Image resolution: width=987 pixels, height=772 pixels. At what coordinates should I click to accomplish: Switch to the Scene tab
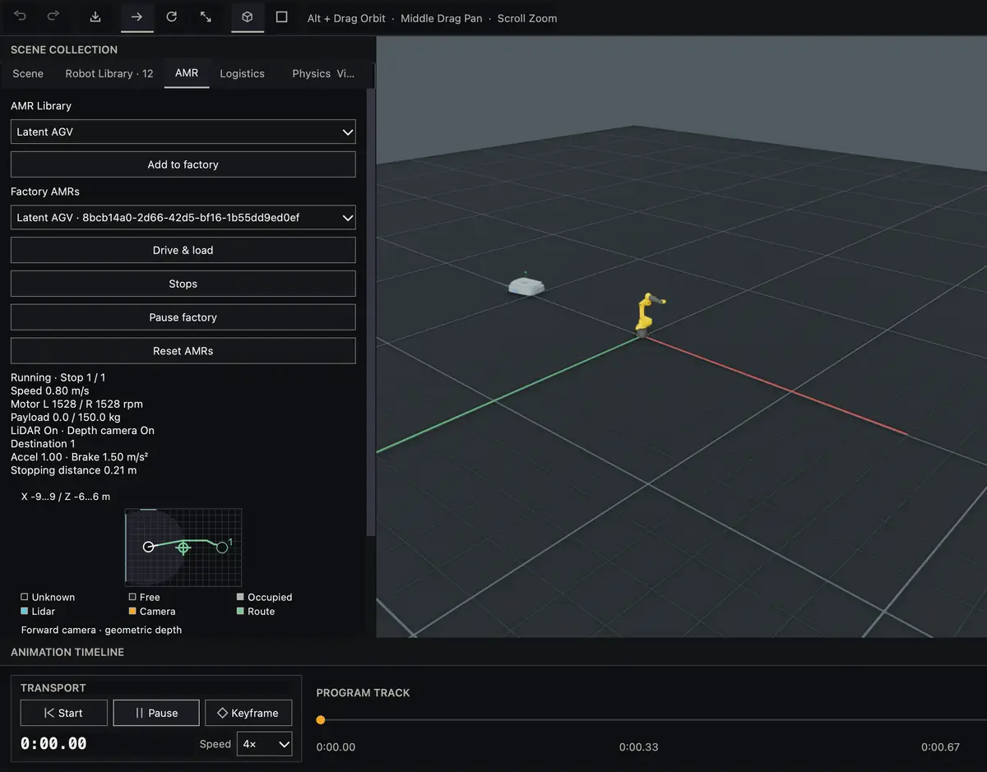point(28,73)
